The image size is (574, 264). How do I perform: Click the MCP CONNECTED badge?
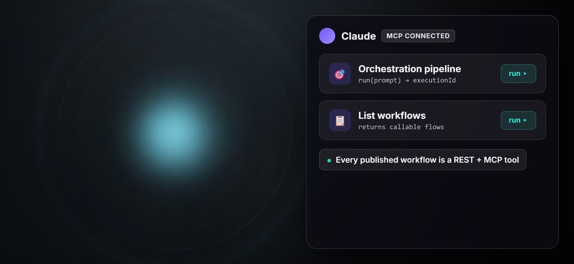click(418, 36)
